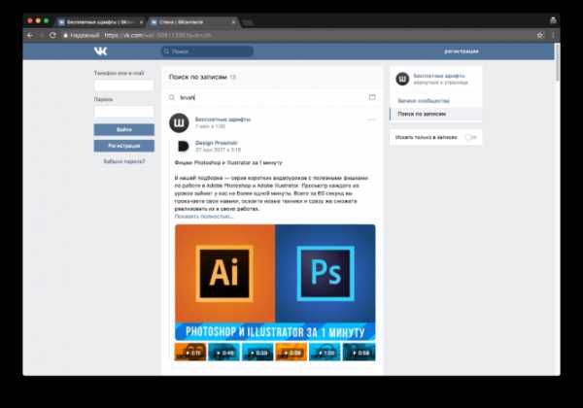Play the second video thumbnail in the row
Screen dimensions: 583x408
coord(223,352)
